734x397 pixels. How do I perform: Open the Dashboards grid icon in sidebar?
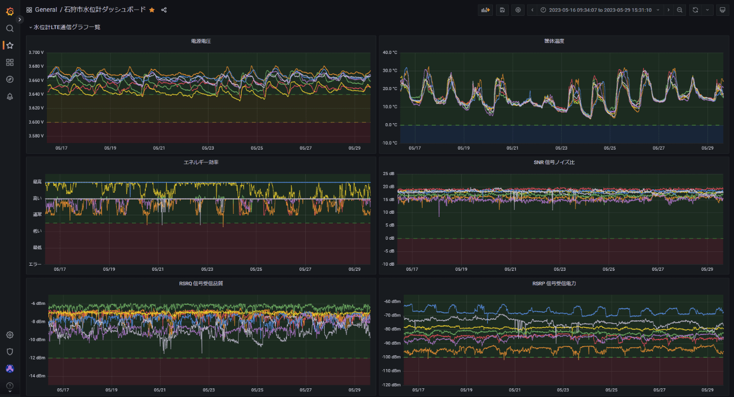[10, 63]
